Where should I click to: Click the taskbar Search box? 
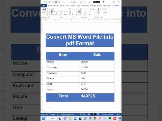coord(52,118)
